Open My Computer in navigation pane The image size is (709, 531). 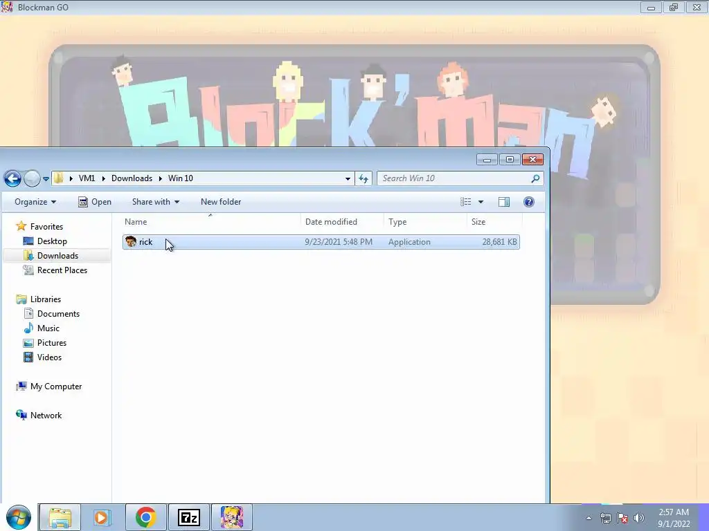click(x=56, y=386)
